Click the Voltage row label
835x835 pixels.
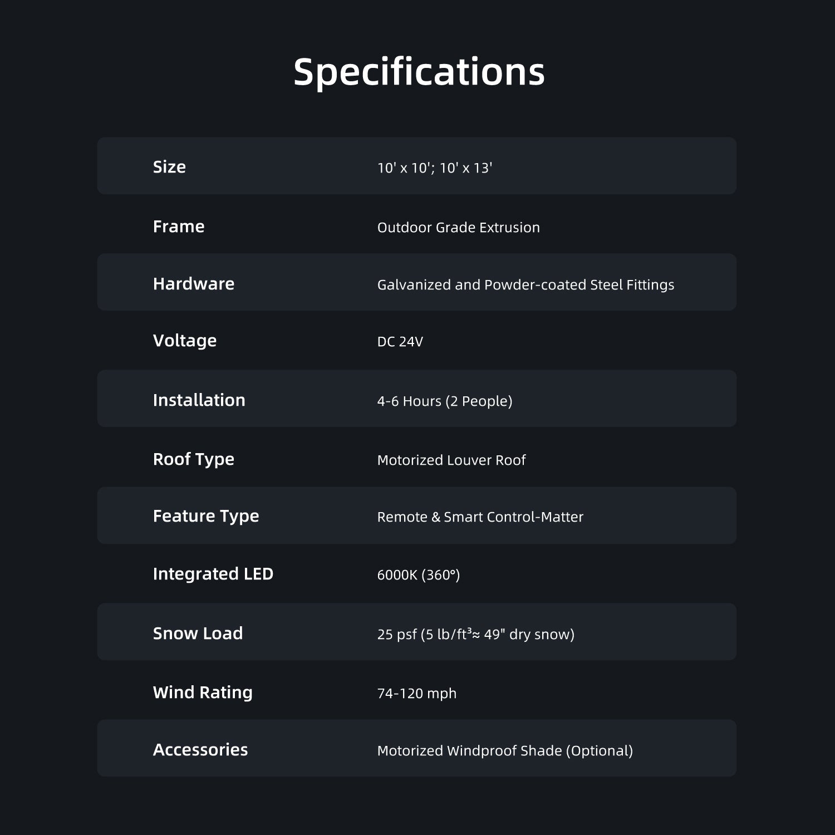(185, 341)
